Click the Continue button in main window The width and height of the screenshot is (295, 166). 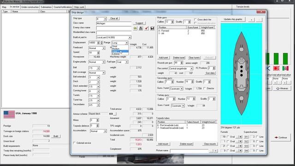point(281,137)
